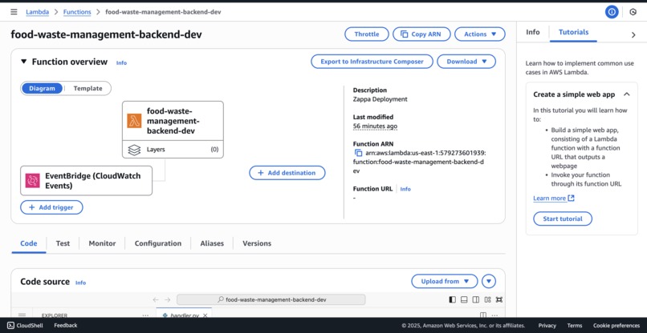Toggle the primary sidebar layout icon
The width and height of the screenshot is (647, 333).
[452, 299]
